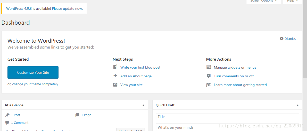Open the 1 Comment link
Viewport: 307px width, 131px height.
tap(20, 123)
